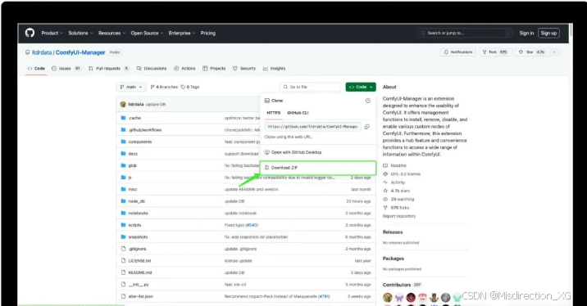The image size is (587, 306).
Task: Open the node_db folder
Action: pyautogui.click(x=137, y=201)
